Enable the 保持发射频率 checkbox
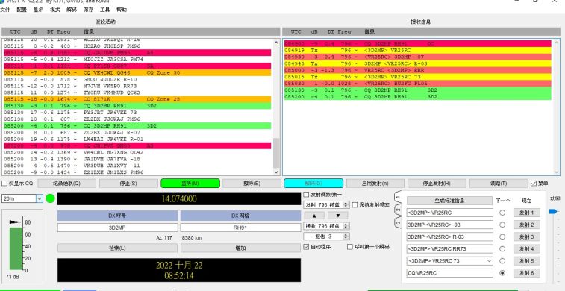 pos(355,205)
